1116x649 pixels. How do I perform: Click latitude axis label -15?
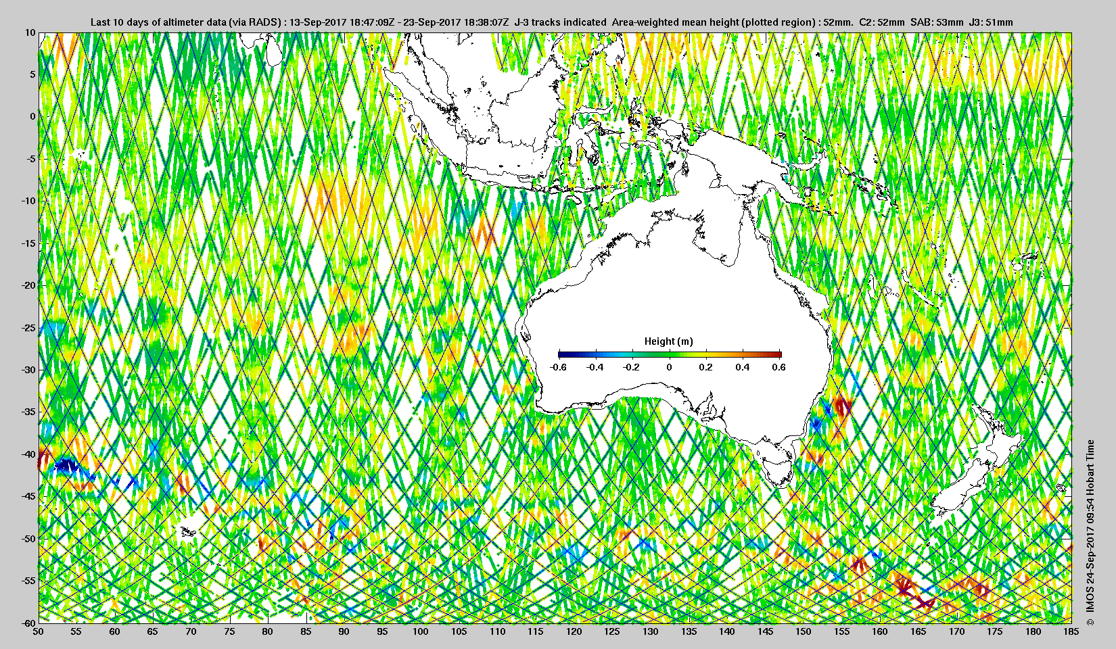click(x=28, y=243)
